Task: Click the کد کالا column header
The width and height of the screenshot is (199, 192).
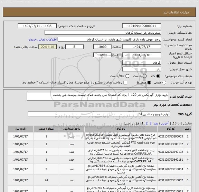Action: tap(171, 129)
